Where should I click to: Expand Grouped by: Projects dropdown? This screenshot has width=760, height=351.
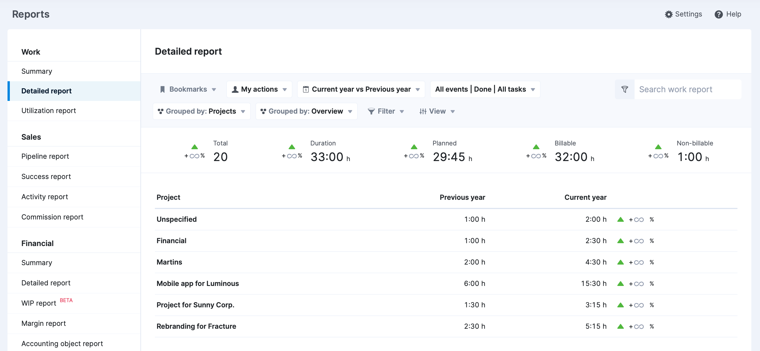click(x=201, y=111)
